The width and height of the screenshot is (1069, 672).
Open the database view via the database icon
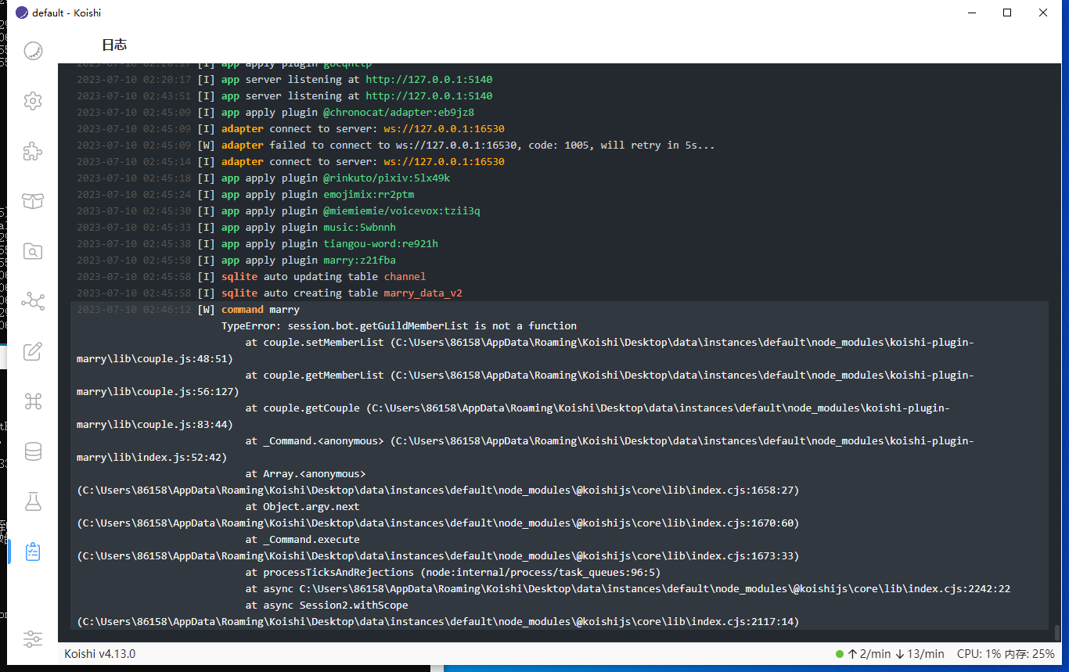(32, 451)
